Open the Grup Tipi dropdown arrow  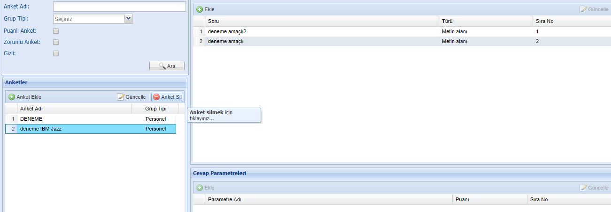click(129, 19)
